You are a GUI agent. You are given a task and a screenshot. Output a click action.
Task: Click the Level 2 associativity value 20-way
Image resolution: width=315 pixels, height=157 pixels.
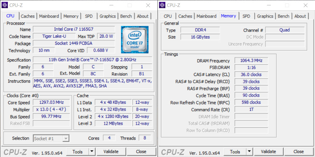click(x=142, y=117)
